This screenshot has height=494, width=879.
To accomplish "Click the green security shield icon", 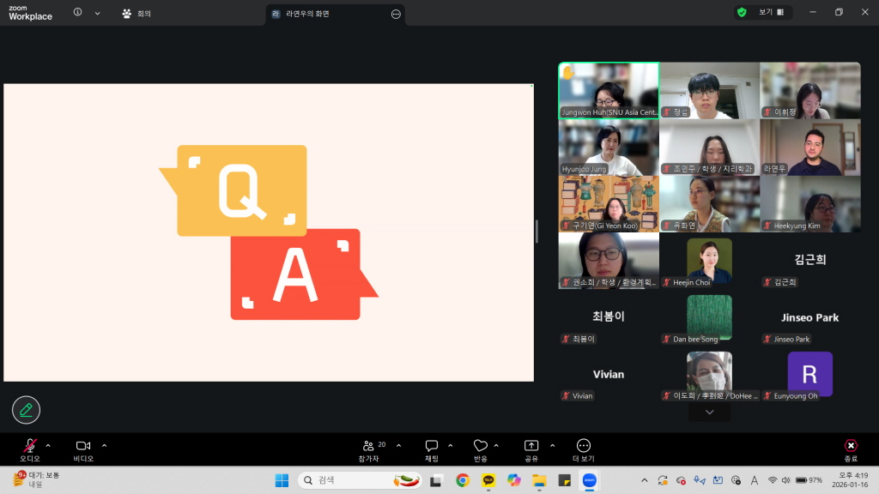I will pos(740,12).
